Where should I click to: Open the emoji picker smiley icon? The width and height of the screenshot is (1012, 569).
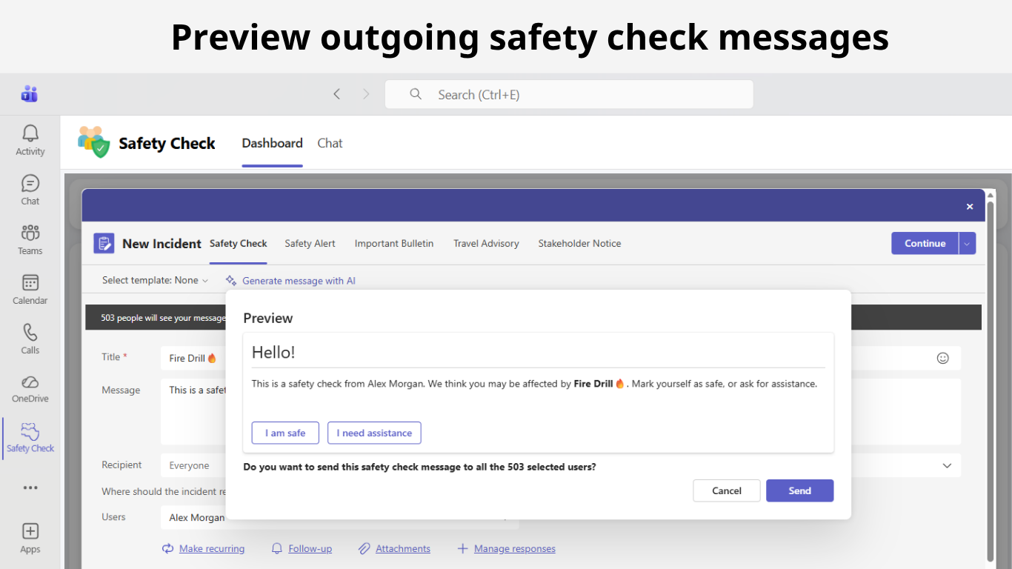[943, 358]
